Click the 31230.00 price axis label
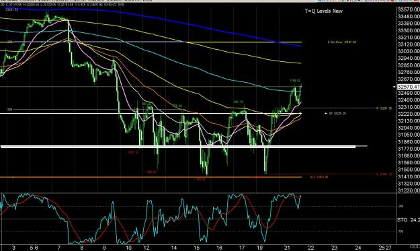The width and height of the screenshot is (420, 251). point(409,190)
